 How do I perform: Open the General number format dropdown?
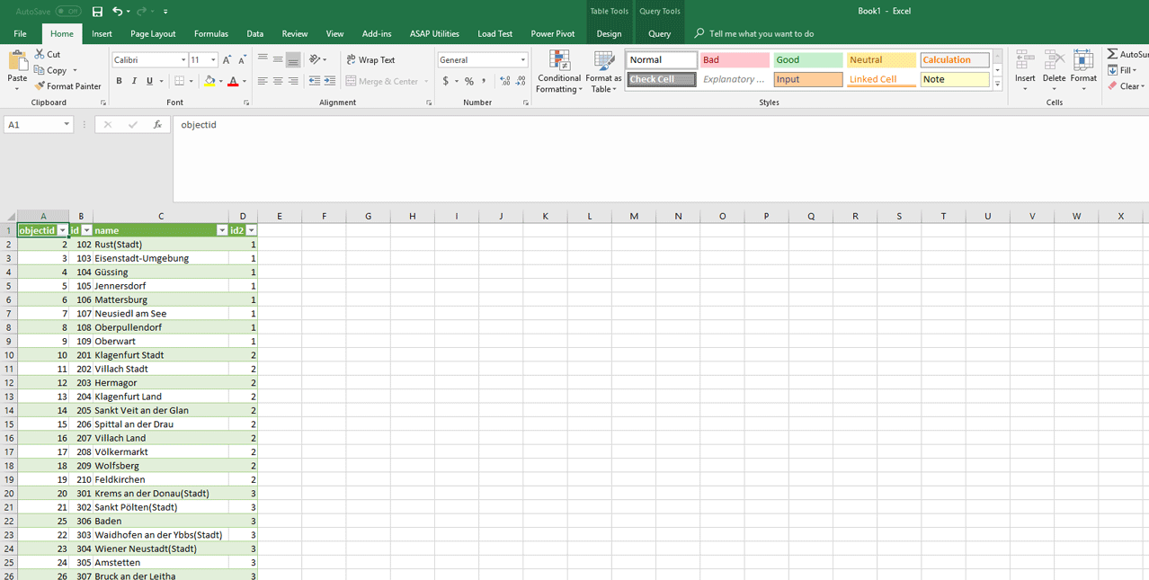click(x=522, y=59)
